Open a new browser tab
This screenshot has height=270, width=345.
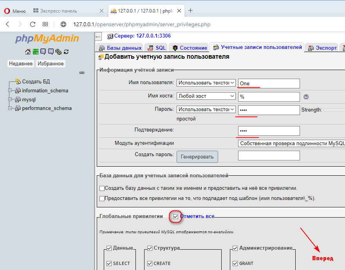[x=191, y=10]
